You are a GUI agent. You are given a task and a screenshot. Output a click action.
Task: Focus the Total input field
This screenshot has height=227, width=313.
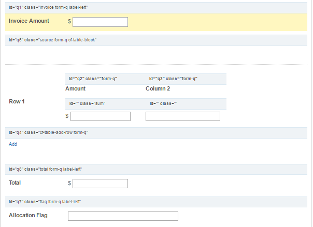click(x=100, y=184)
